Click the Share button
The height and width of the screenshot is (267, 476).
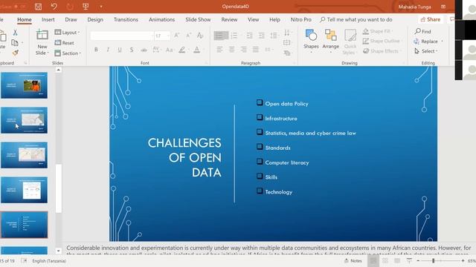point(431,19)
